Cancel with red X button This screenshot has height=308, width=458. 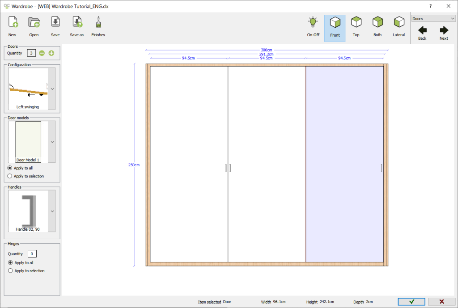[441, 302]
